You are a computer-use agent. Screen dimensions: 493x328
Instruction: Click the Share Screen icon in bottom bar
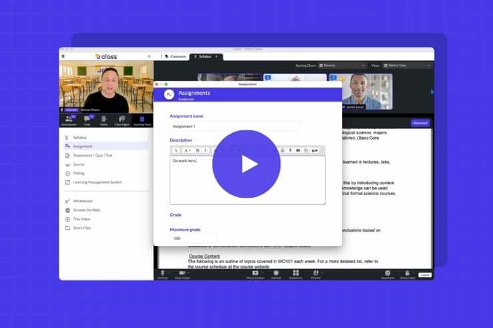255,274
